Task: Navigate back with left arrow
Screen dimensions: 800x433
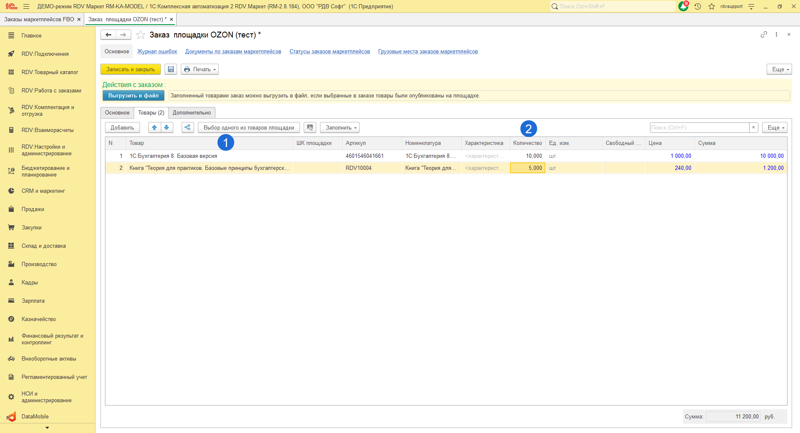Action: tap(108, 35)
